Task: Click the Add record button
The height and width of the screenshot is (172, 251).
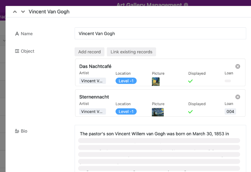Action: pyautogui.click(x=90, y=52)
